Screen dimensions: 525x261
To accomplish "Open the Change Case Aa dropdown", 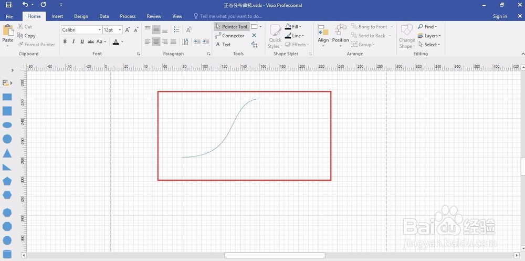I will tap(101, 41).
